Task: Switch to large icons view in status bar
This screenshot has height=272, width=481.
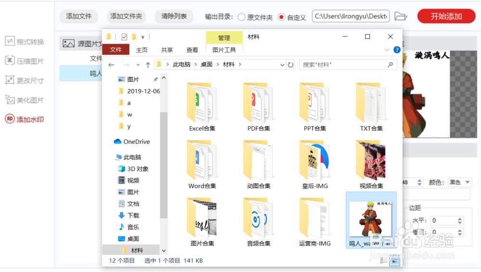Action: pos(395,261)
